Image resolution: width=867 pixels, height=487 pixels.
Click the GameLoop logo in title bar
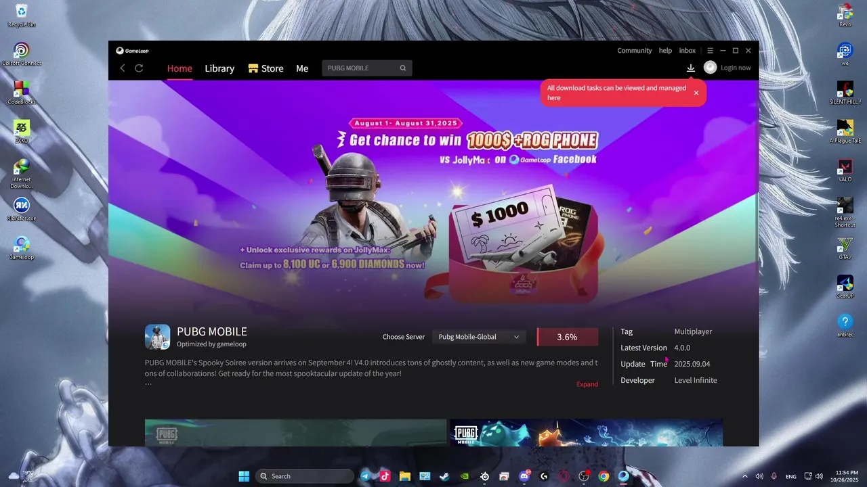pos(132,51)
